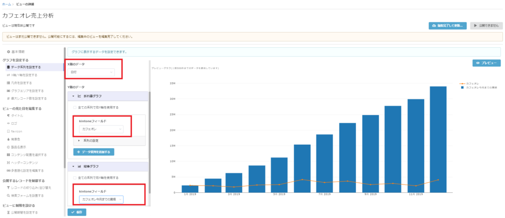Open 製品名表示 setting in sidebar
The width and height of the screenshot is (505, 218).
click(x=19, y=147)
